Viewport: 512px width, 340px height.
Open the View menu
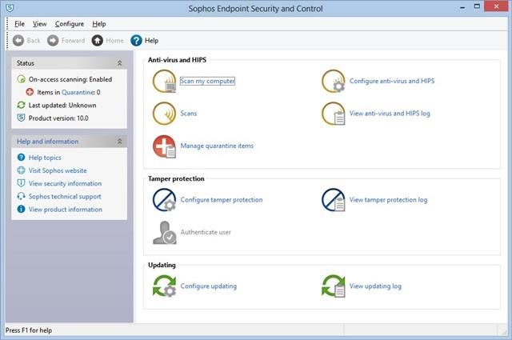pos(39,24)
